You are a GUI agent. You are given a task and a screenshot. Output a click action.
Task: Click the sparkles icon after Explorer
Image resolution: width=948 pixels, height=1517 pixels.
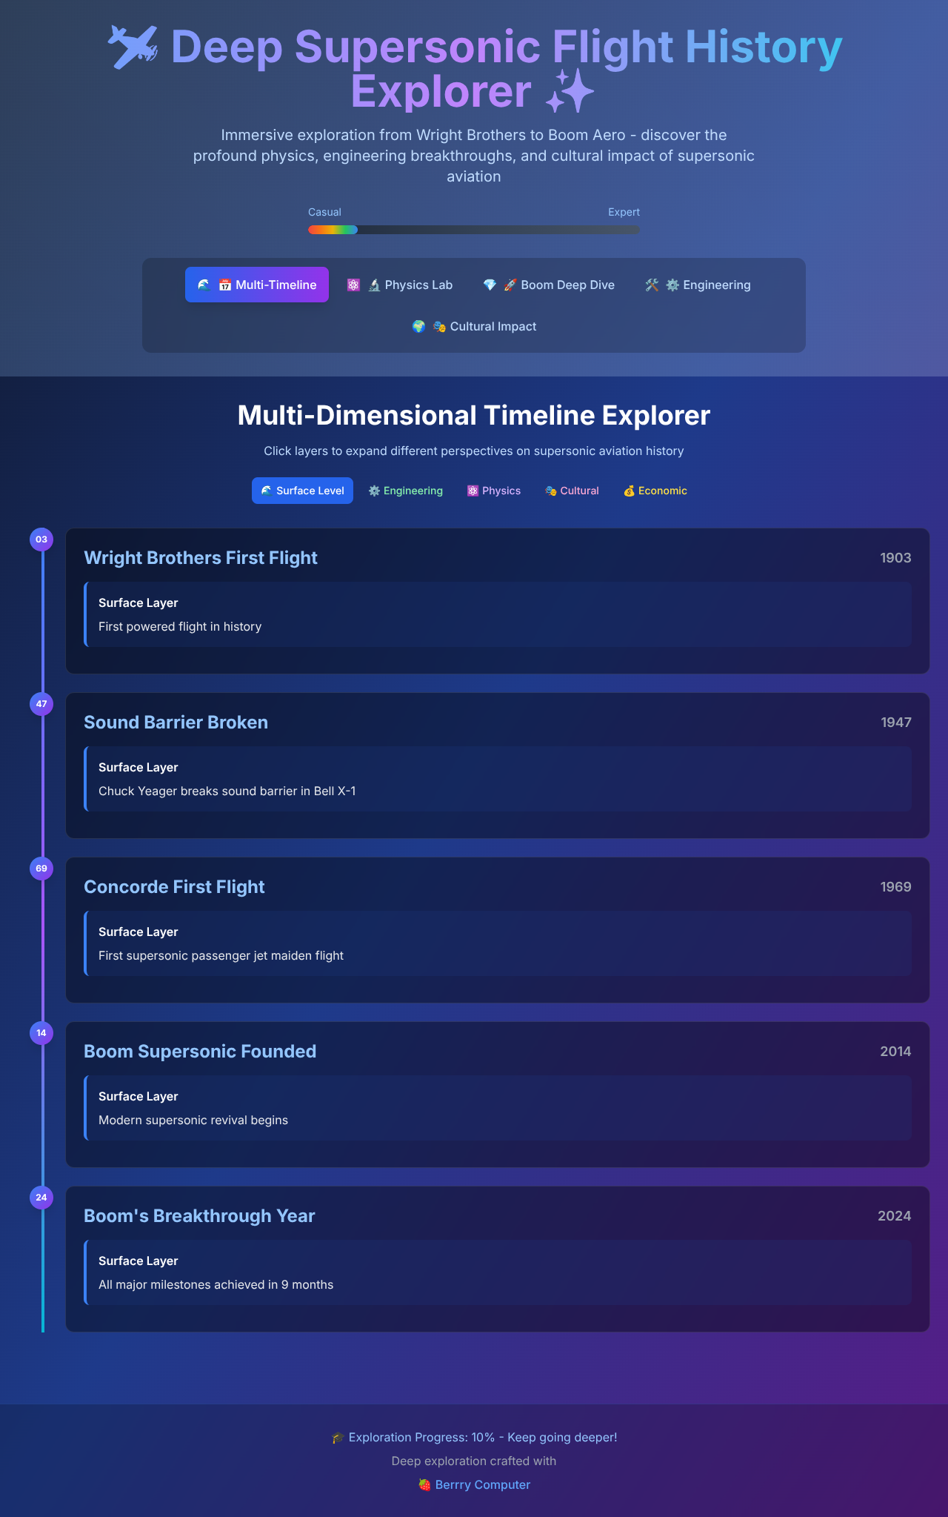570,91
